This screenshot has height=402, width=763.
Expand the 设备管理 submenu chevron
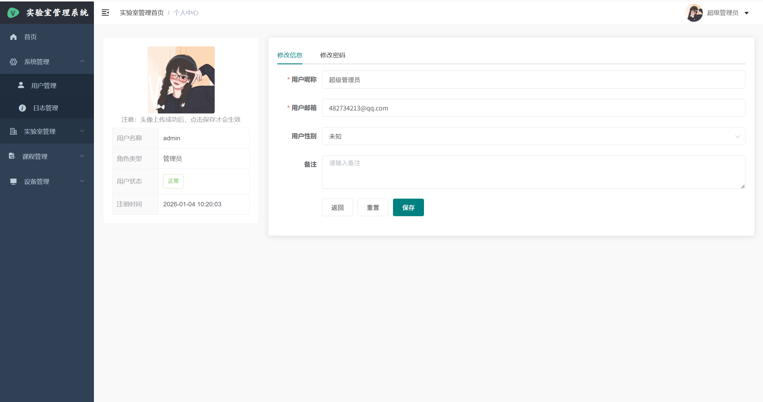point(82,181)
